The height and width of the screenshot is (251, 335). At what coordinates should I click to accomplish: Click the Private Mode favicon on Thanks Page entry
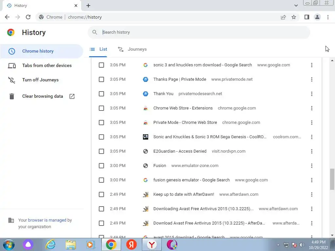146,79
